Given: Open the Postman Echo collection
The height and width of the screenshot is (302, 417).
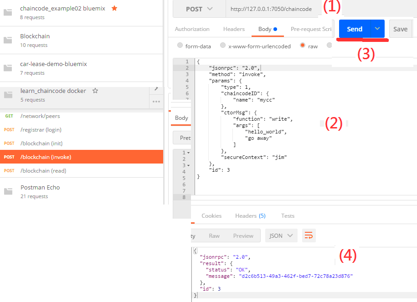Looking at the screenshot, I should pyautogui.click(x=82, y=191).
